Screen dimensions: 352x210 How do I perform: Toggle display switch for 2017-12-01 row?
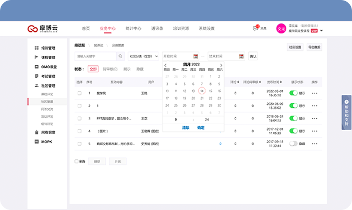coord(293,131)
